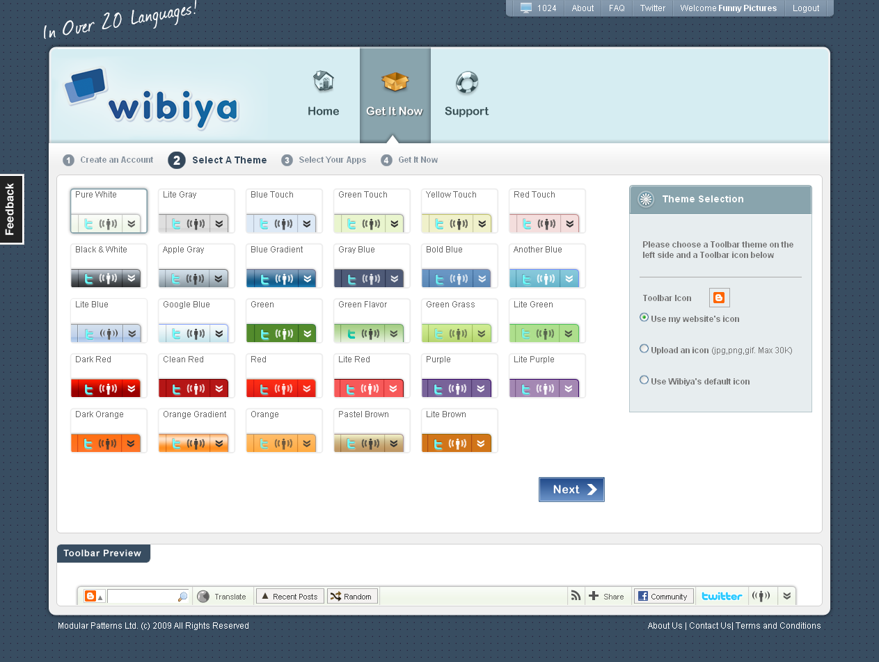Go to About in top menu

point(583,8)
